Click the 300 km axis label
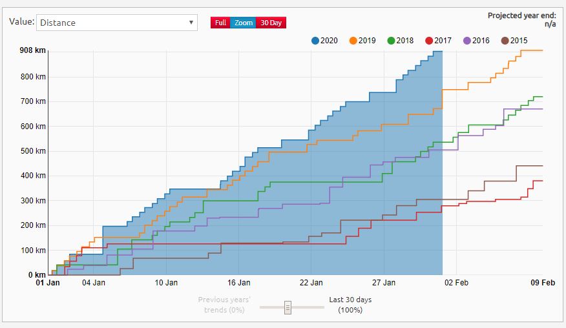 33,201
